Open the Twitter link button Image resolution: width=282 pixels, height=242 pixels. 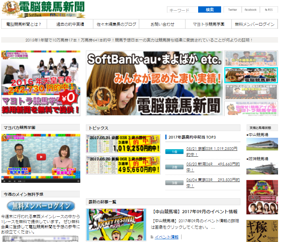click(232, 10)
